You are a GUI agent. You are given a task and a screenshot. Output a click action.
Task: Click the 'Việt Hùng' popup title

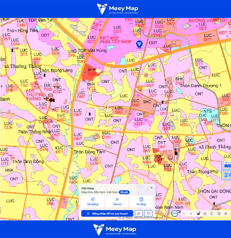pos(87,188)
